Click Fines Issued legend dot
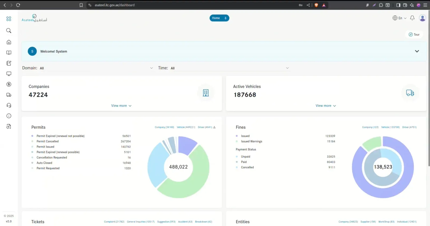The image size is (430, 226). (237, 136)
